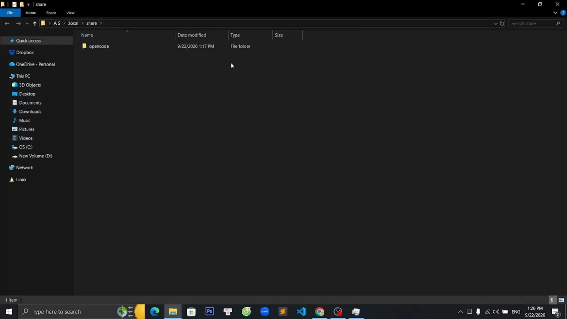Open Visual Studio Code from taskbar
The image size is (567, 319).
pyautogui.click(x=301, y=312)
